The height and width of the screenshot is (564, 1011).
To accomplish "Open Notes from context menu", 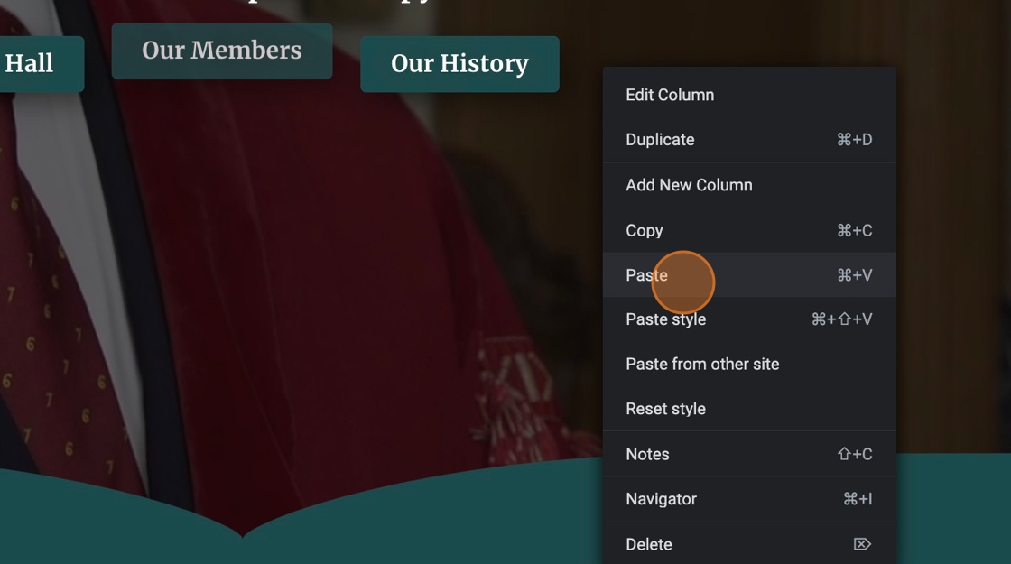I will tap(749, 454).
